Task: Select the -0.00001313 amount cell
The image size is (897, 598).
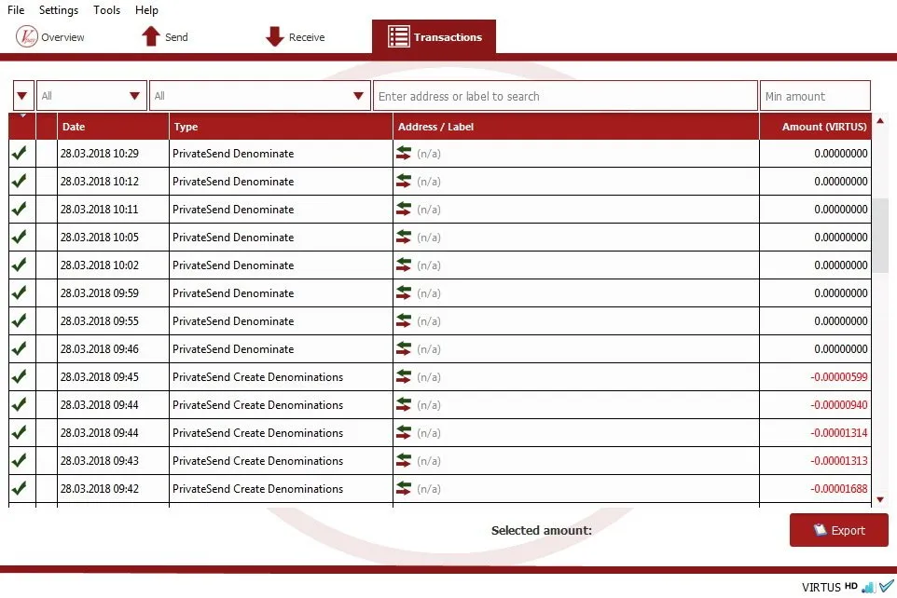Action: tap(816, 460)
